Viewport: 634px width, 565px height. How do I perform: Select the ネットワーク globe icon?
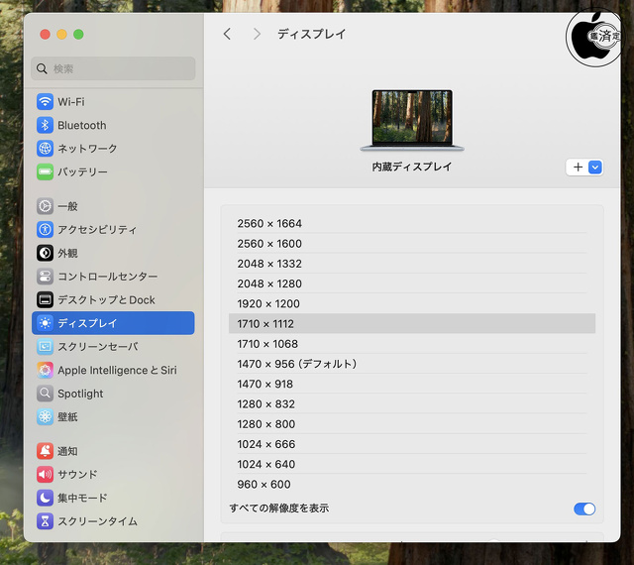click(45, 149)
